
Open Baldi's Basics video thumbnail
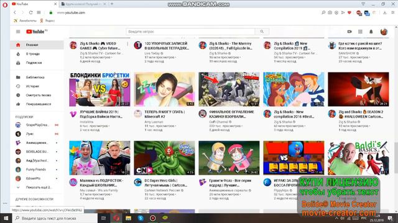coord(358,158)
